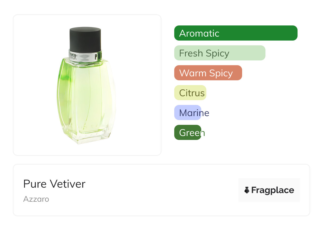The width and height of the screenshot is (323, 229).
Task: Click the Azzaro brand name
Action: pos(36,199)
